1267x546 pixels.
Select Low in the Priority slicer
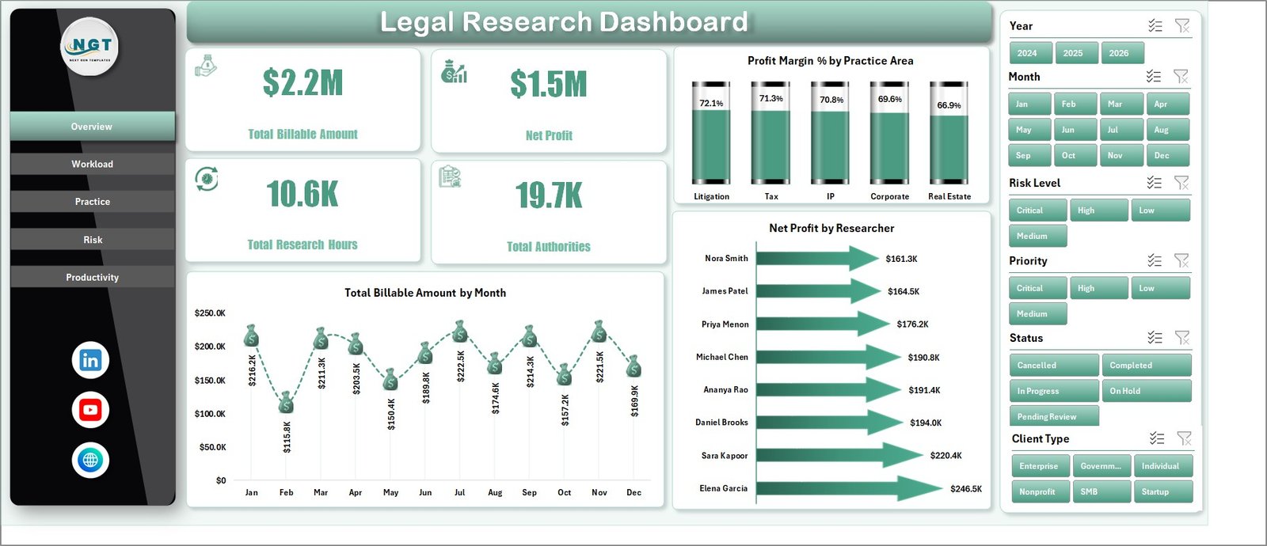pos(1160,288)
